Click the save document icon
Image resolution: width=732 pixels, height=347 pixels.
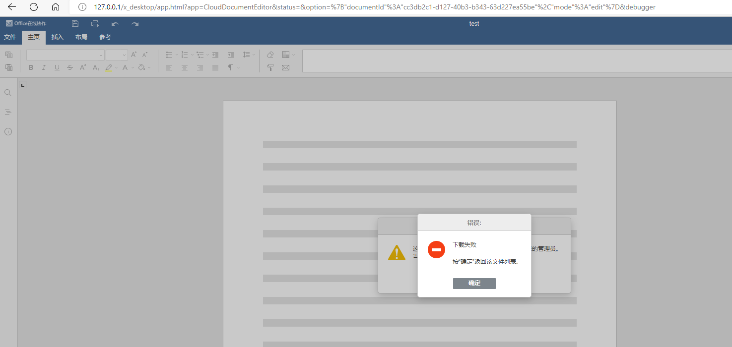(75, 24)
